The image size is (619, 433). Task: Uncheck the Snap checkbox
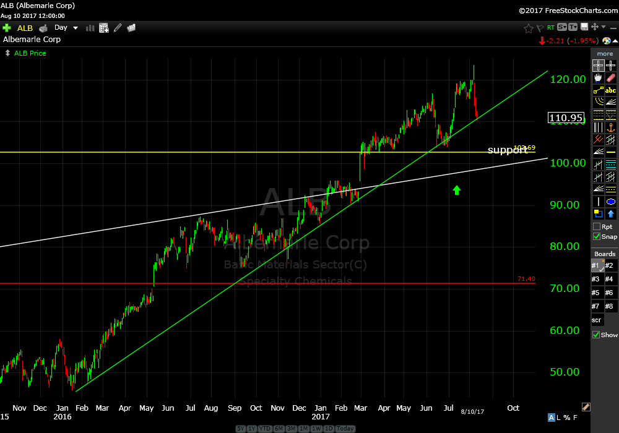597,236
